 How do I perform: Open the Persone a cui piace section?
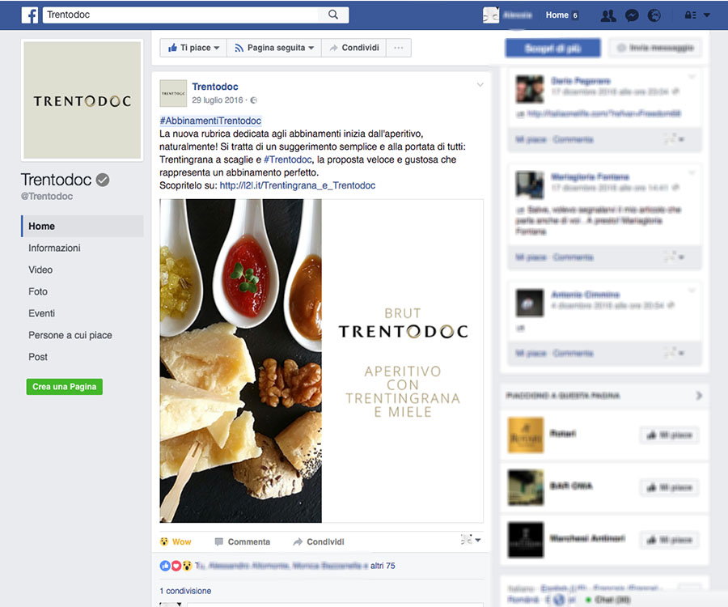click(x=70, y=335)
